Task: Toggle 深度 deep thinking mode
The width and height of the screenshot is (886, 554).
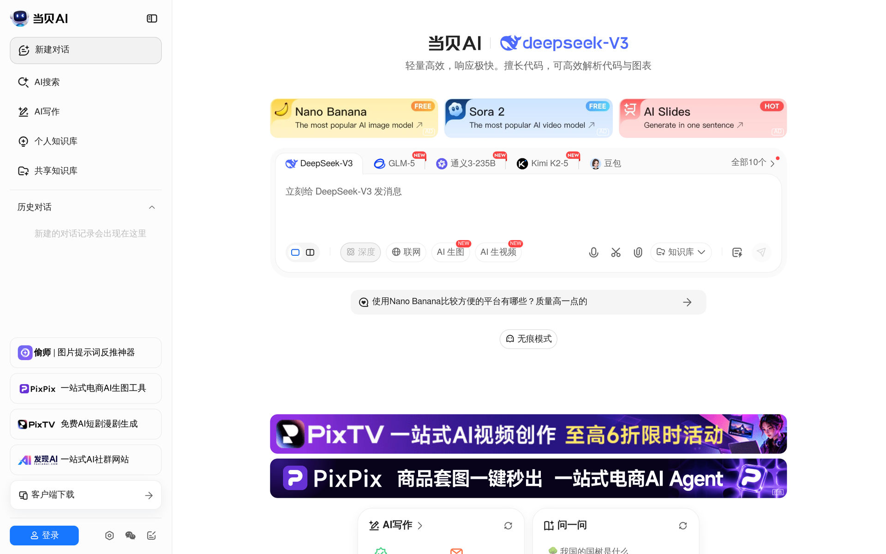Action: click(x=360, y=252)
